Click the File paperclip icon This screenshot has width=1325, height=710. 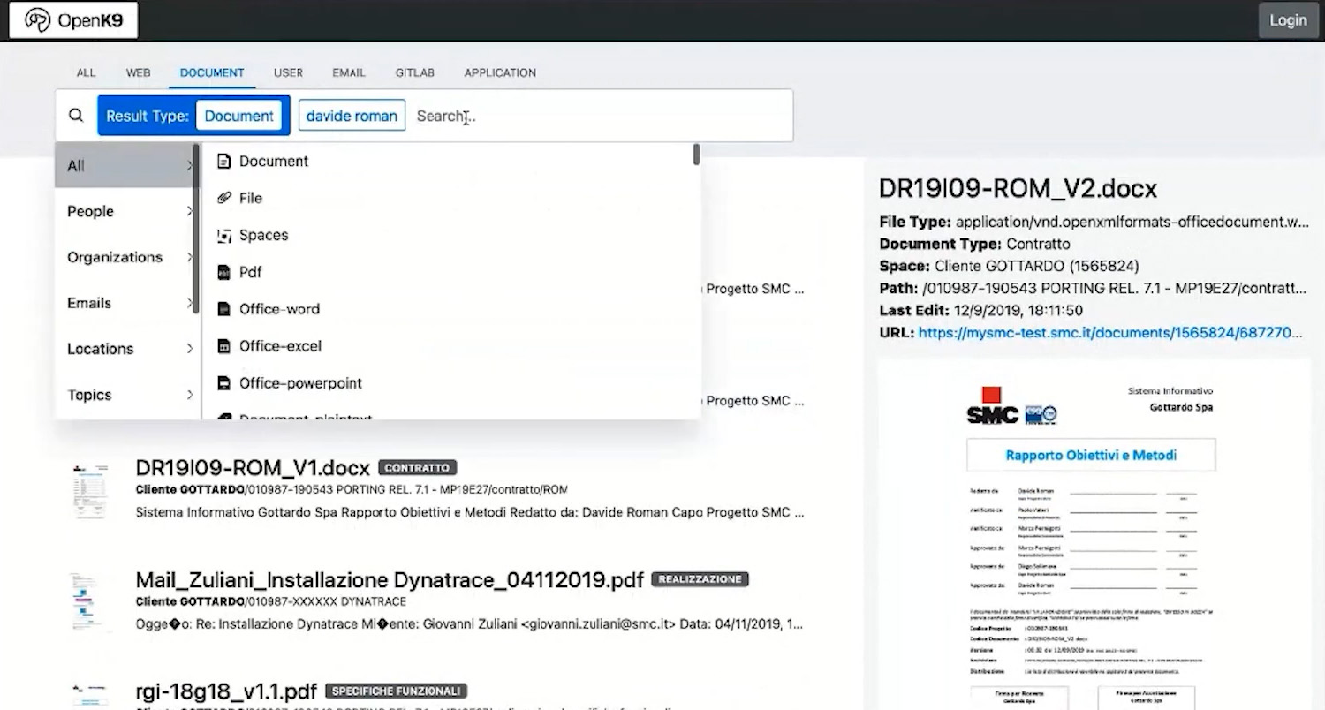pyautogui.click(x=224, y=198)
